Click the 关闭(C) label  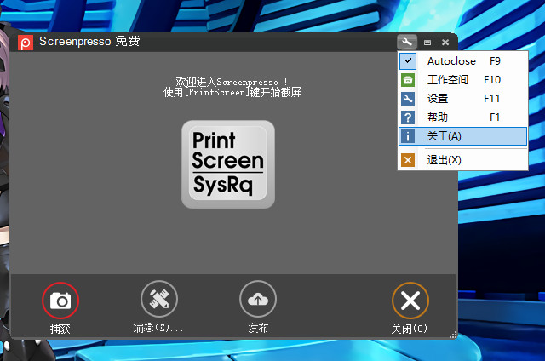(x=409, y=329)
